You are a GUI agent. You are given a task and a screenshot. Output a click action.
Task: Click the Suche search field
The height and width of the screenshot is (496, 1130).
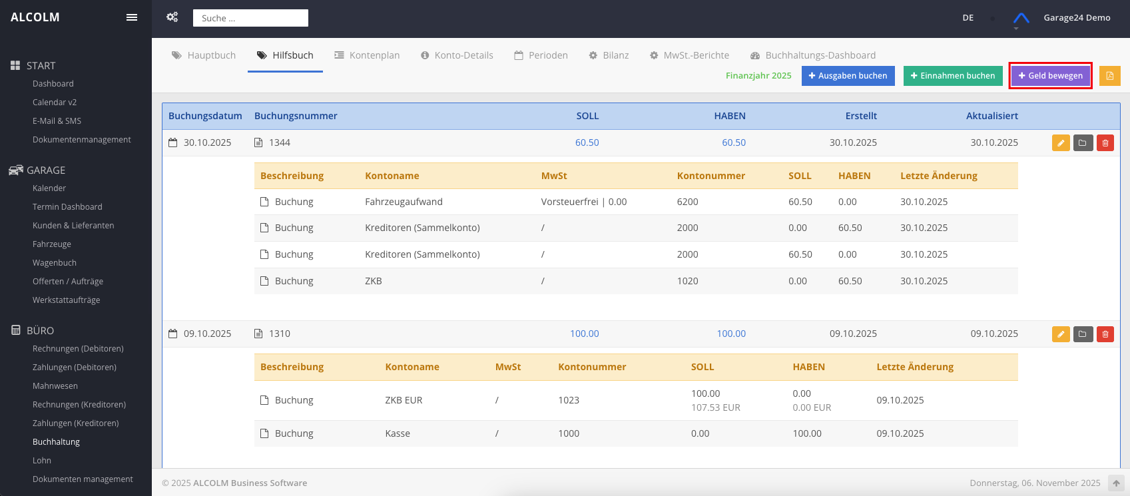(250, 18)
